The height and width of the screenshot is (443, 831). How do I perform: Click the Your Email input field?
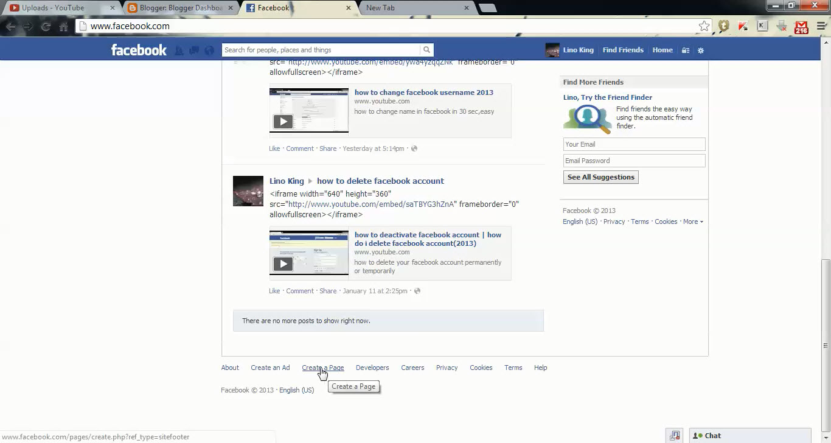pos(634,144)
